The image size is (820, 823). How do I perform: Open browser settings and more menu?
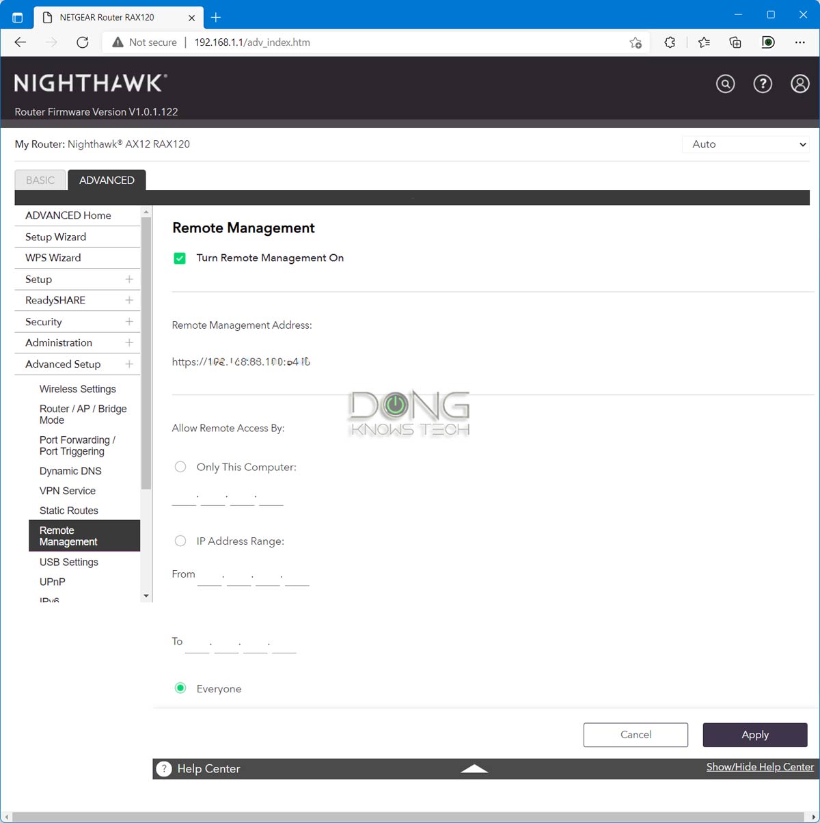pos(800,42)
